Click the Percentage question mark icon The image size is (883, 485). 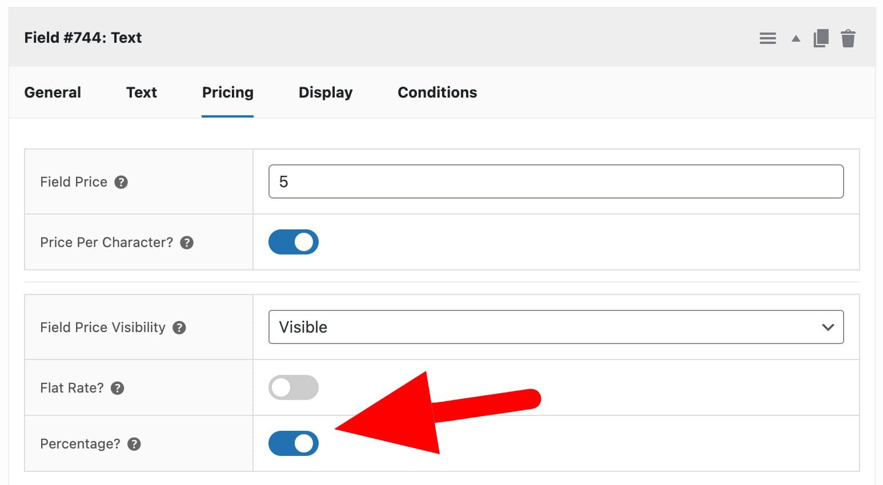(134, 443)
